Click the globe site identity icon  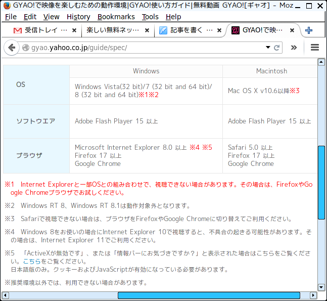[26, 48]
